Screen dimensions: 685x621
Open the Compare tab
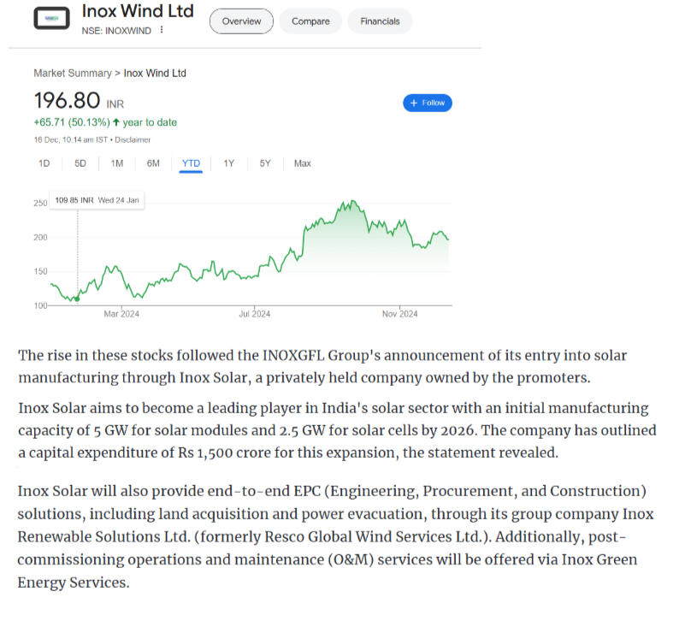pos(310,21)
